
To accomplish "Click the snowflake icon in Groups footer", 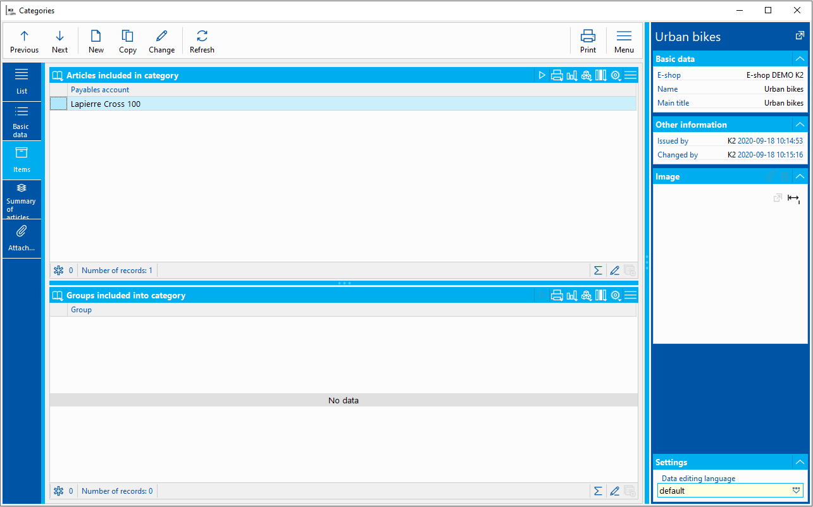I will pos(59,491).
